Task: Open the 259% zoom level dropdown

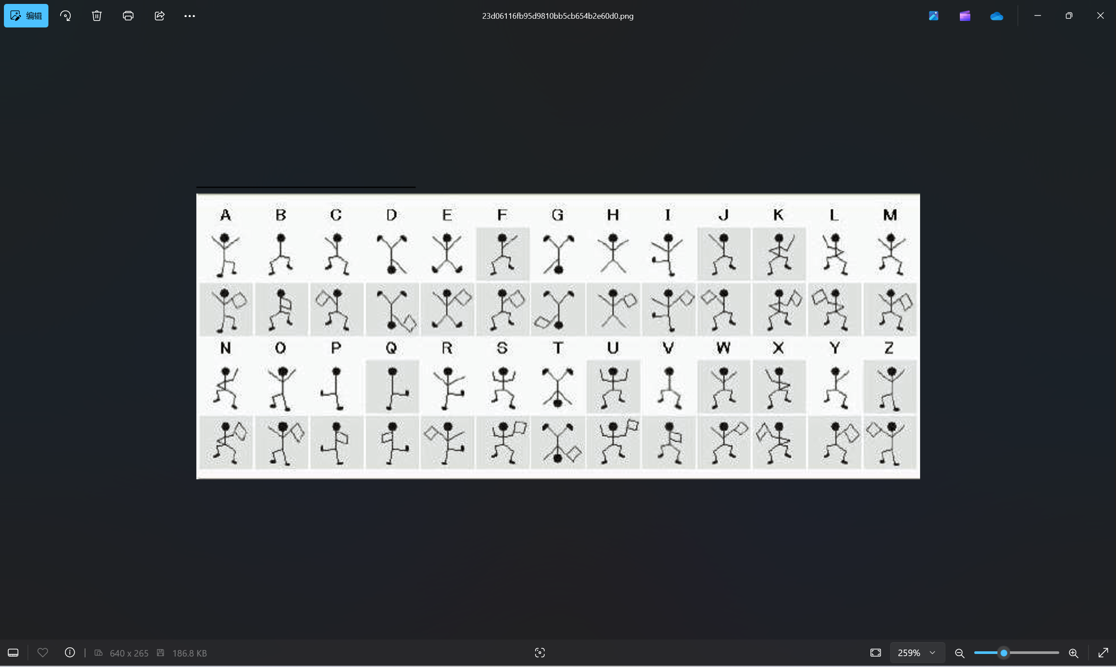Action: 917,653
